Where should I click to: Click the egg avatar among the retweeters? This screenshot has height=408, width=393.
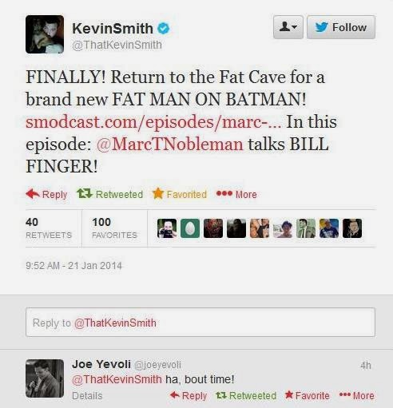coord(190,228)
